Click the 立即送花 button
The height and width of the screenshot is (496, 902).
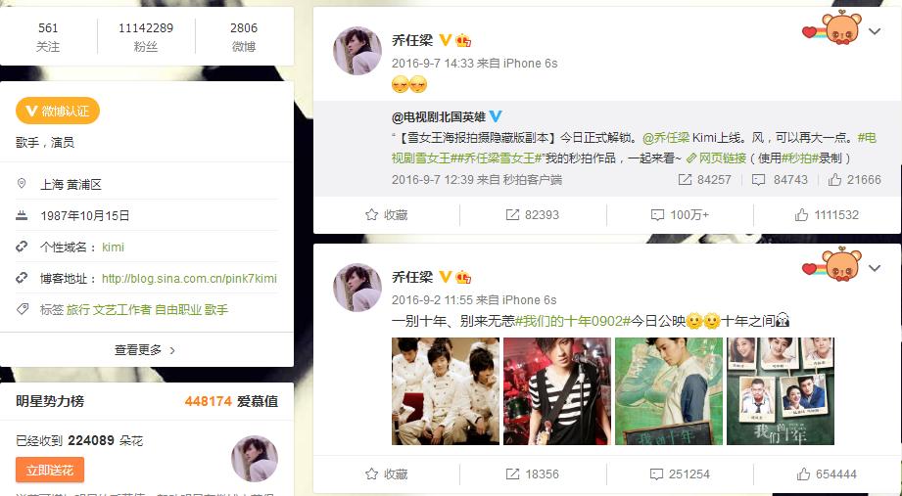(50, 471)
